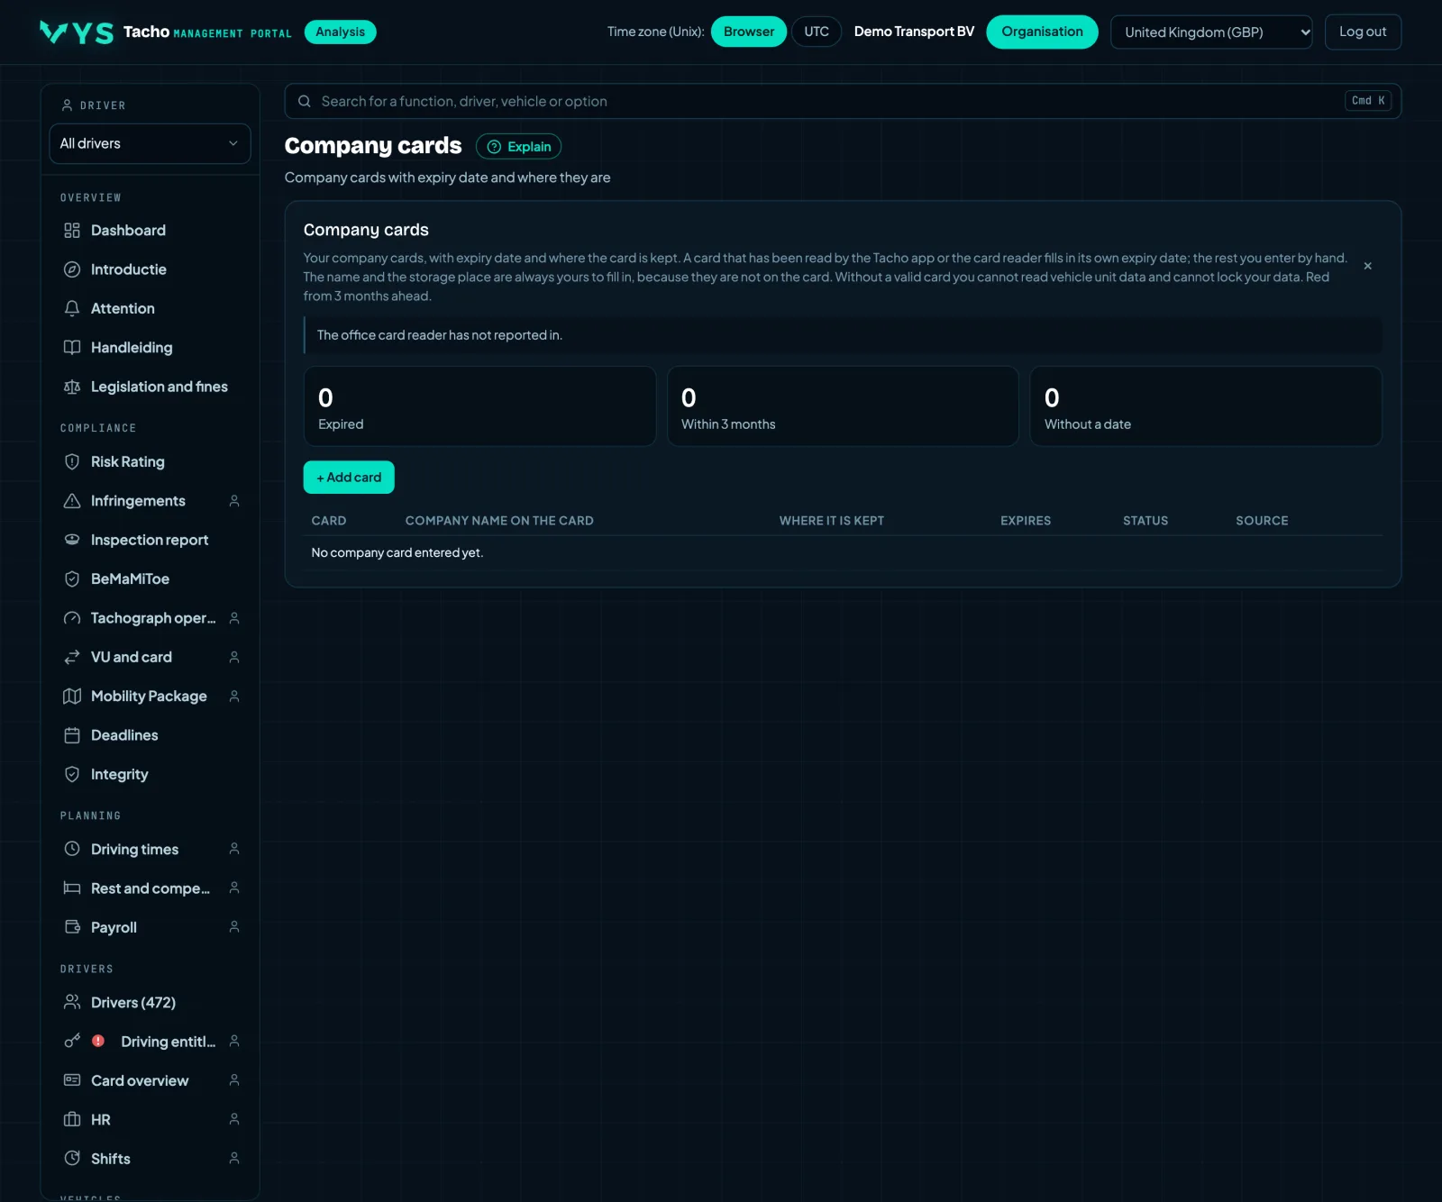Log out of the portal
This screenshot has width=1442, height=1202.
click(1363, 32)
